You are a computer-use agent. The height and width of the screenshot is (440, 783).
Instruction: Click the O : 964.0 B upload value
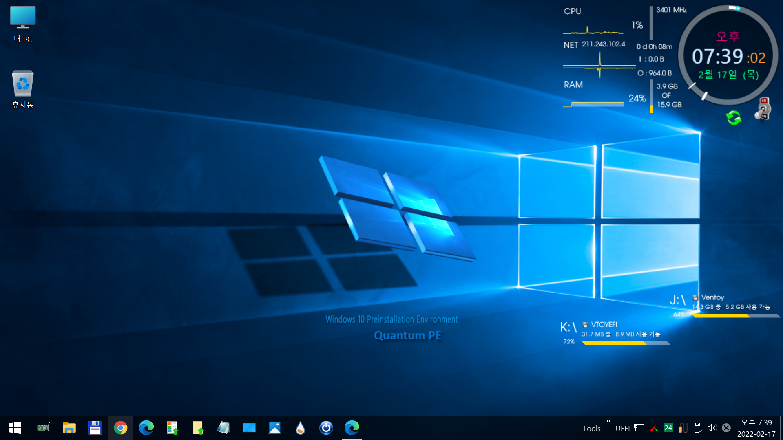click(655, 73)
